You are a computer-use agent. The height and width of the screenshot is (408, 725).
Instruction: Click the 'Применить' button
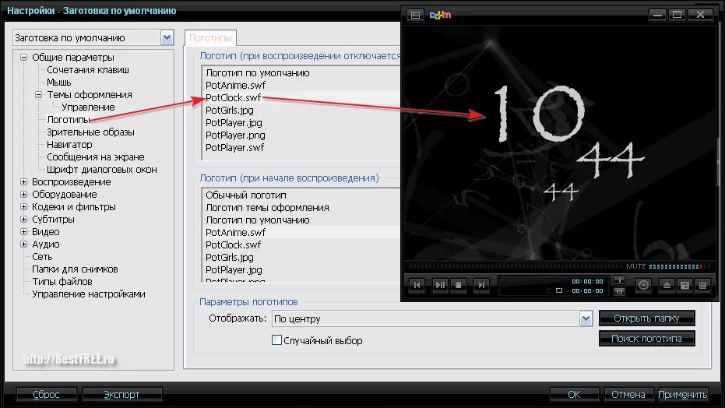(x=682, y=395)
